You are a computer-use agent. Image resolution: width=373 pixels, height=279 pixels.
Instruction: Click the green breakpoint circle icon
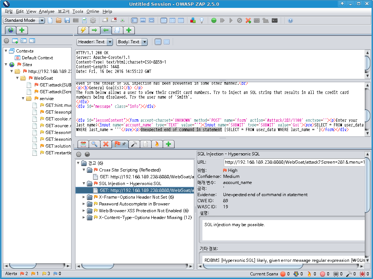tap(214, 20)
